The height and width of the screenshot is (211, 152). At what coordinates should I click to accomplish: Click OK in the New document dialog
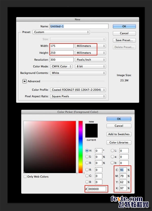[124, 26]
